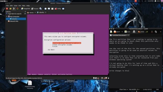This screenshot has width=163, height=92.
Task: Click the library search field
Action: coord(15,14)
